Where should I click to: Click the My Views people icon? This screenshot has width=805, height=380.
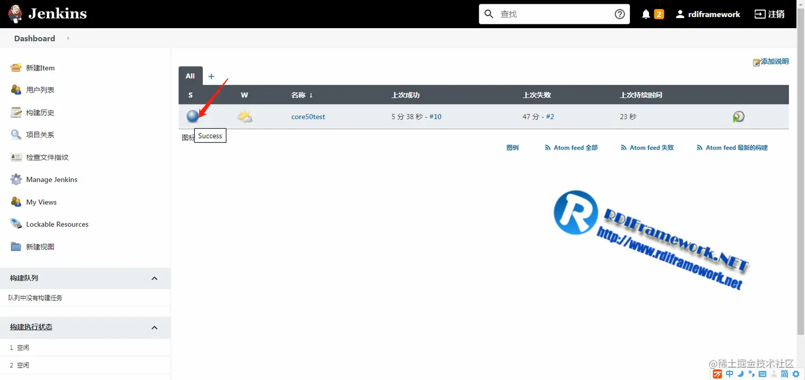coord(16,202)
